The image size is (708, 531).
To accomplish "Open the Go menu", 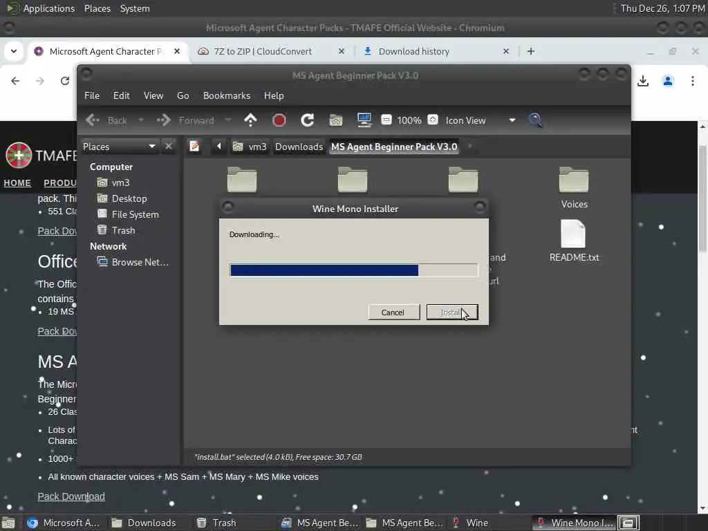I will click(183, 95).
